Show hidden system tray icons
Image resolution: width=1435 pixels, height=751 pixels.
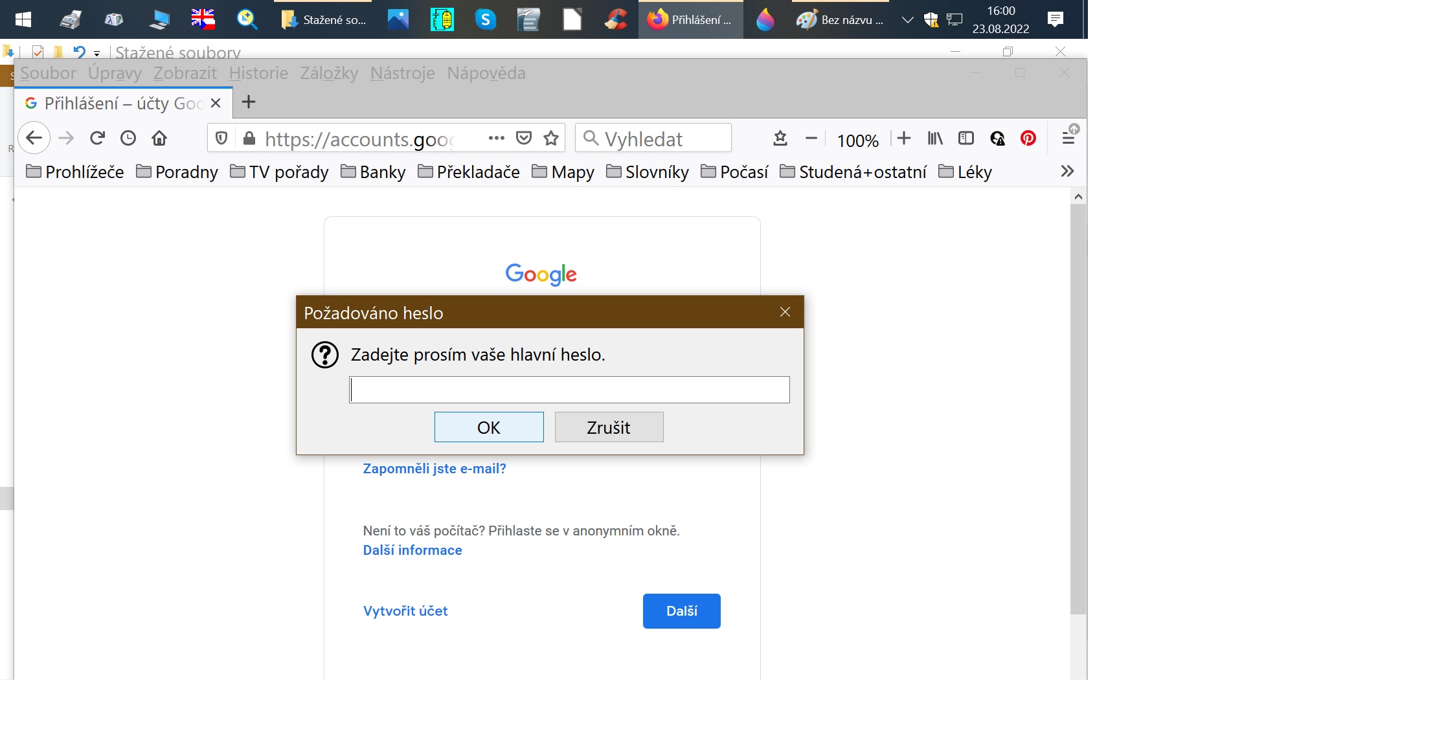pyautogui.click(x=907, y=20)
